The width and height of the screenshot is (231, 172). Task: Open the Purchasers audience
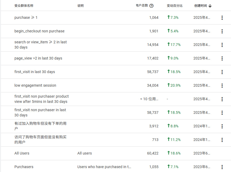[24, 167]
